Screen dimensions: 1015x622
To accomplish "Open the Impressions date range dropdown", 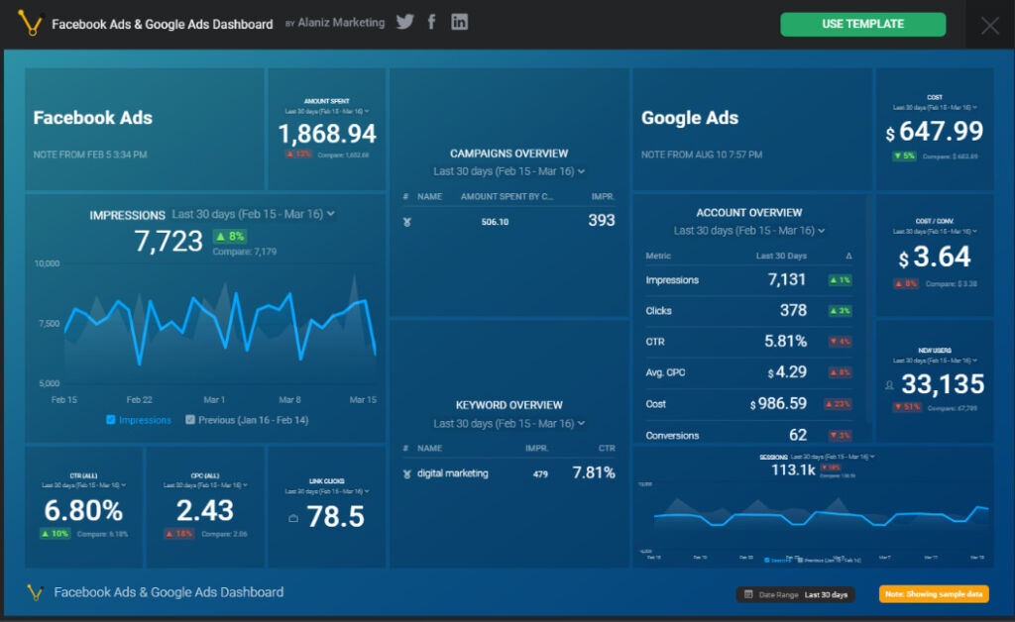I will click(331, 214).
